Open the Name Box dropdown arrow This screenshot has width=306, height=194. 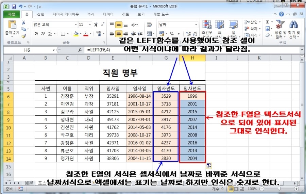click(53, 50)
